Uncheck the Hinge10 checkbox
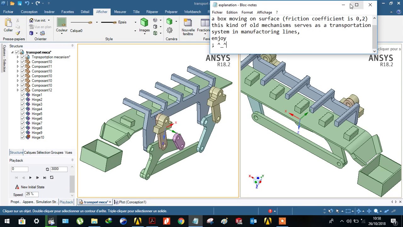Screen dimensions: 403x227 pyautogui.click(x=23, y=137)
